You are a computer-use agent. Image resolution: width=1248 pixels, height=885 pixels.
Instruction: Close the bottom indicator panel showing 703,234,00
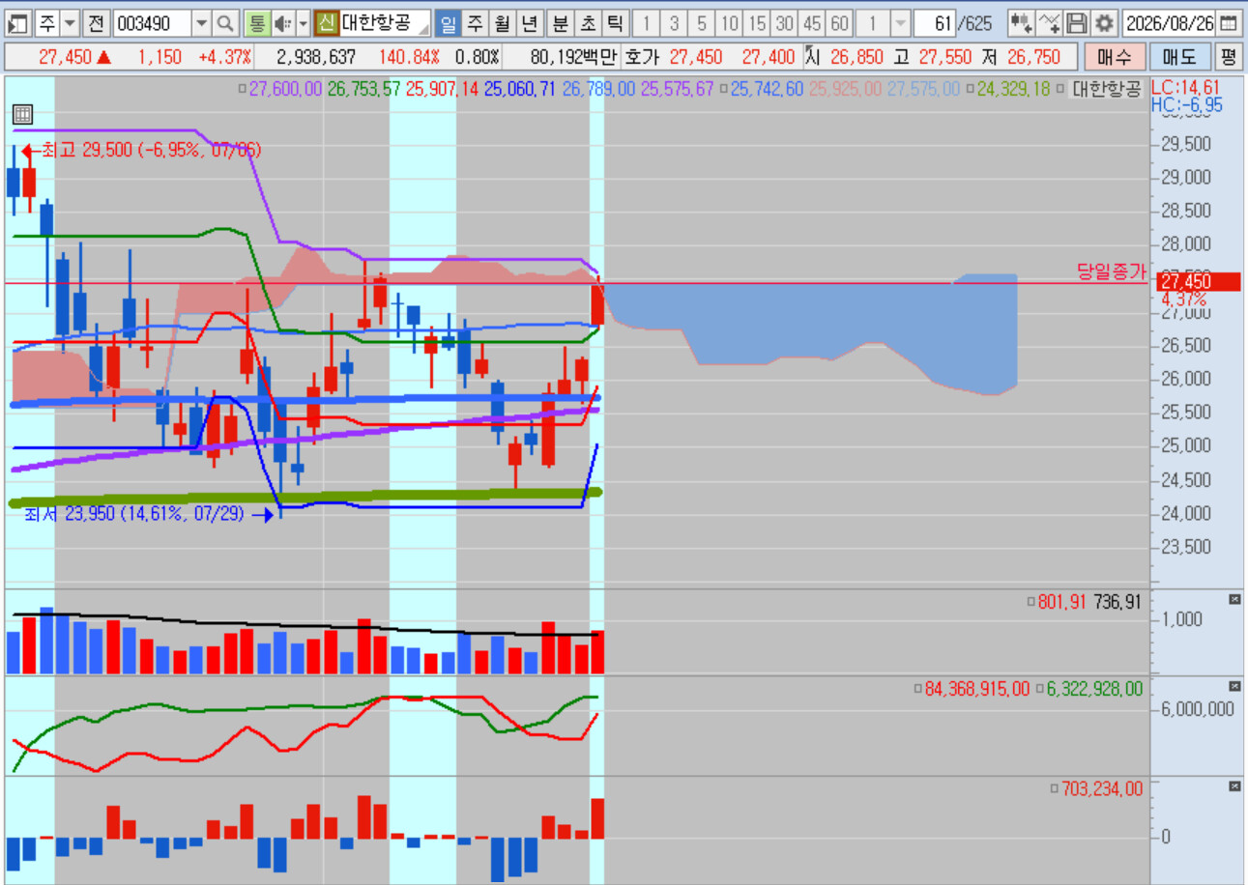tap(1233, 787)
